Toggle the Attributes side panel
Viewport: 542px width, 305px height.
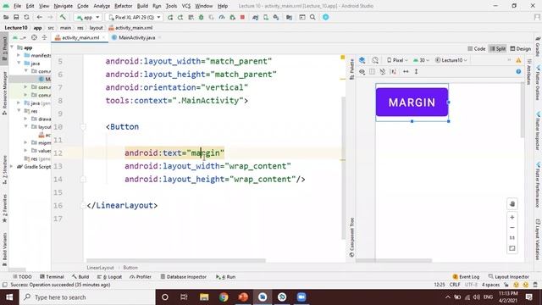(528, 71)
